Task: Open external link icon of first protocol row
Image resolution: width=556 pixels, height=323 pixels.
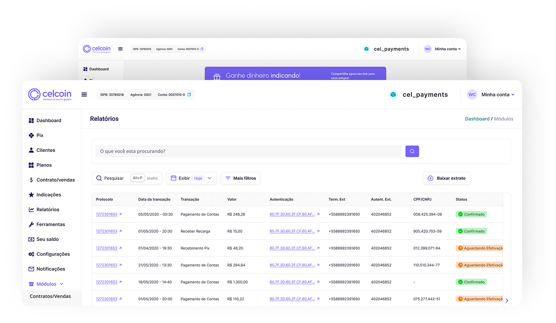Action: [x=120, y=214]
